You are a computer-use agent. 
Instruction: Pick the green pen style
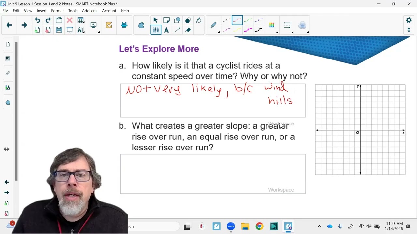click(248, 20)
